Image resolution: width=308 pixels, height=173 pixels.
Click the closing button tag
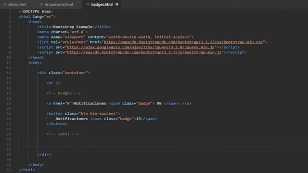click(x=57, y=124)
